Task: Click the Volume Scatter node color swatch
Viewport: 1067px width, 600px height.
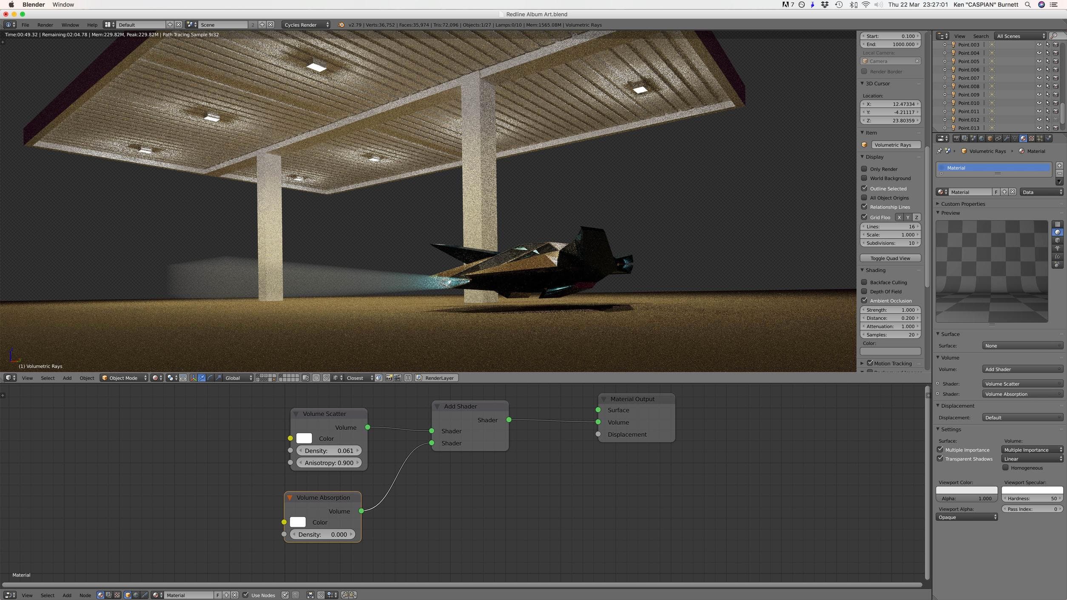Action: [x=304, y=438]
